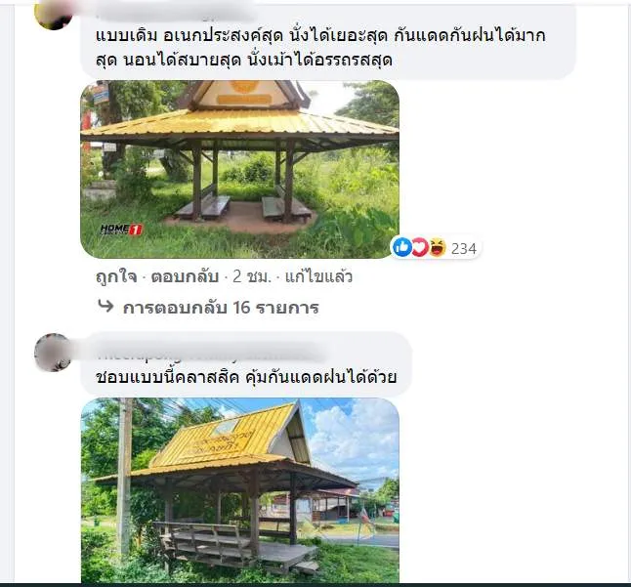Open first commenter's profile avatar
Screen dimensions: 631x587
(x=53, y=15)
